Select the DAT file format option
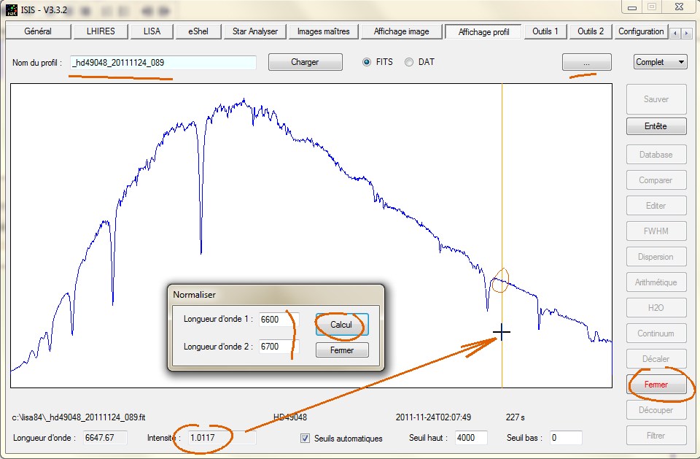Image resolution: width=700 pixels, height=459 pixels. [409, 62]
